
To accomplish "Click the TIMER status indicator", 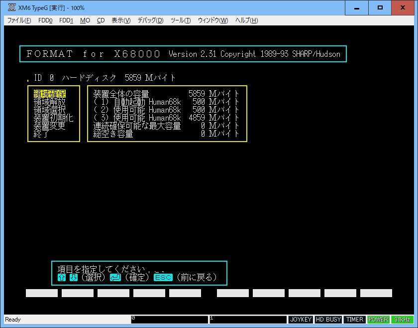I will 354,320.
